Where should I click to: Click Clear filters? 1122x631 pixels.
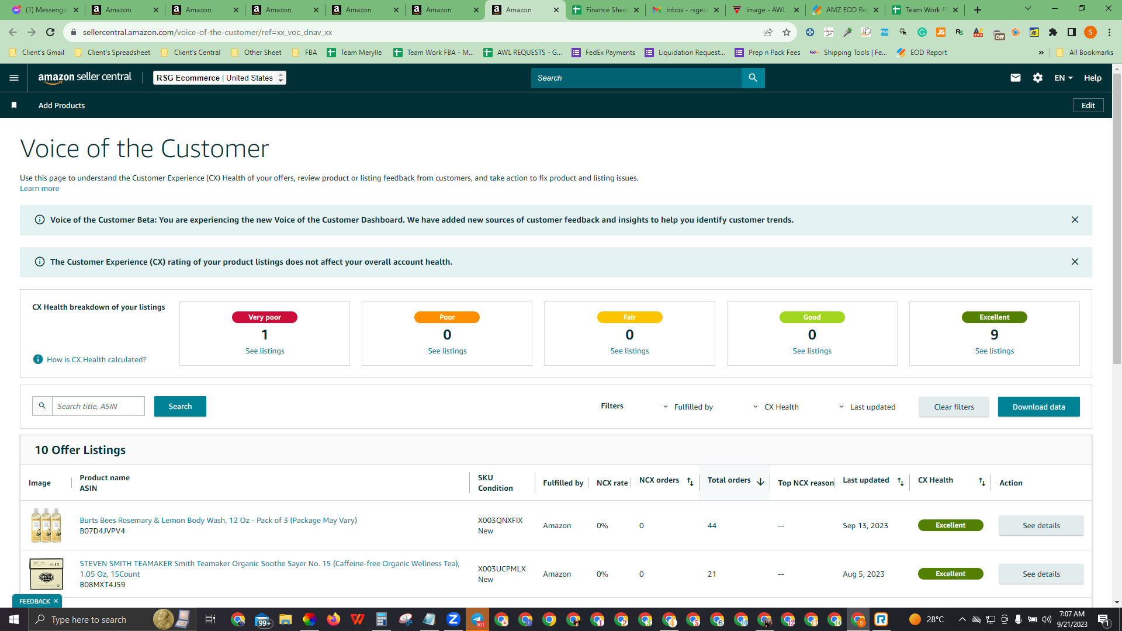pyautogui.click(x=954, y=407)
